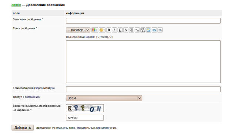Apply strikethrough with the S button
Image resolution: width=237 pixels, height=133 pixels.
126,30
